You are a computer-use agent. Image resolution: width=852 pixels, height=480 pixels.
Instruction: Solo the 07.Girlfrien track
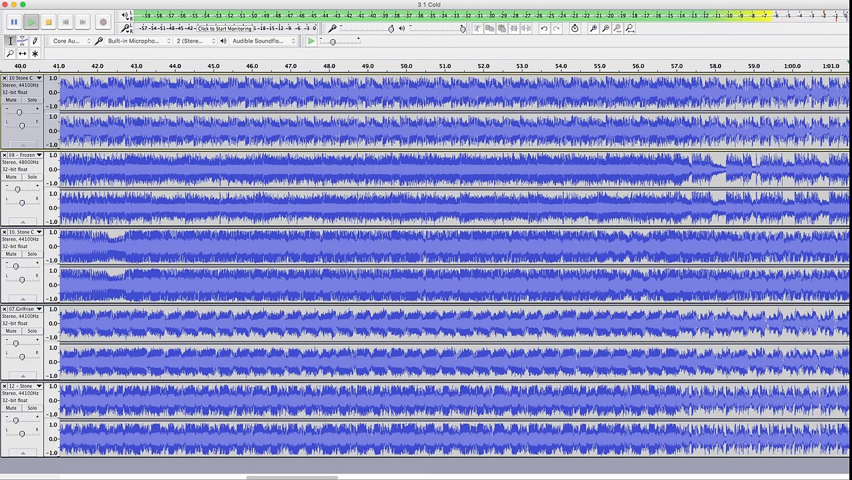[32, 331]
